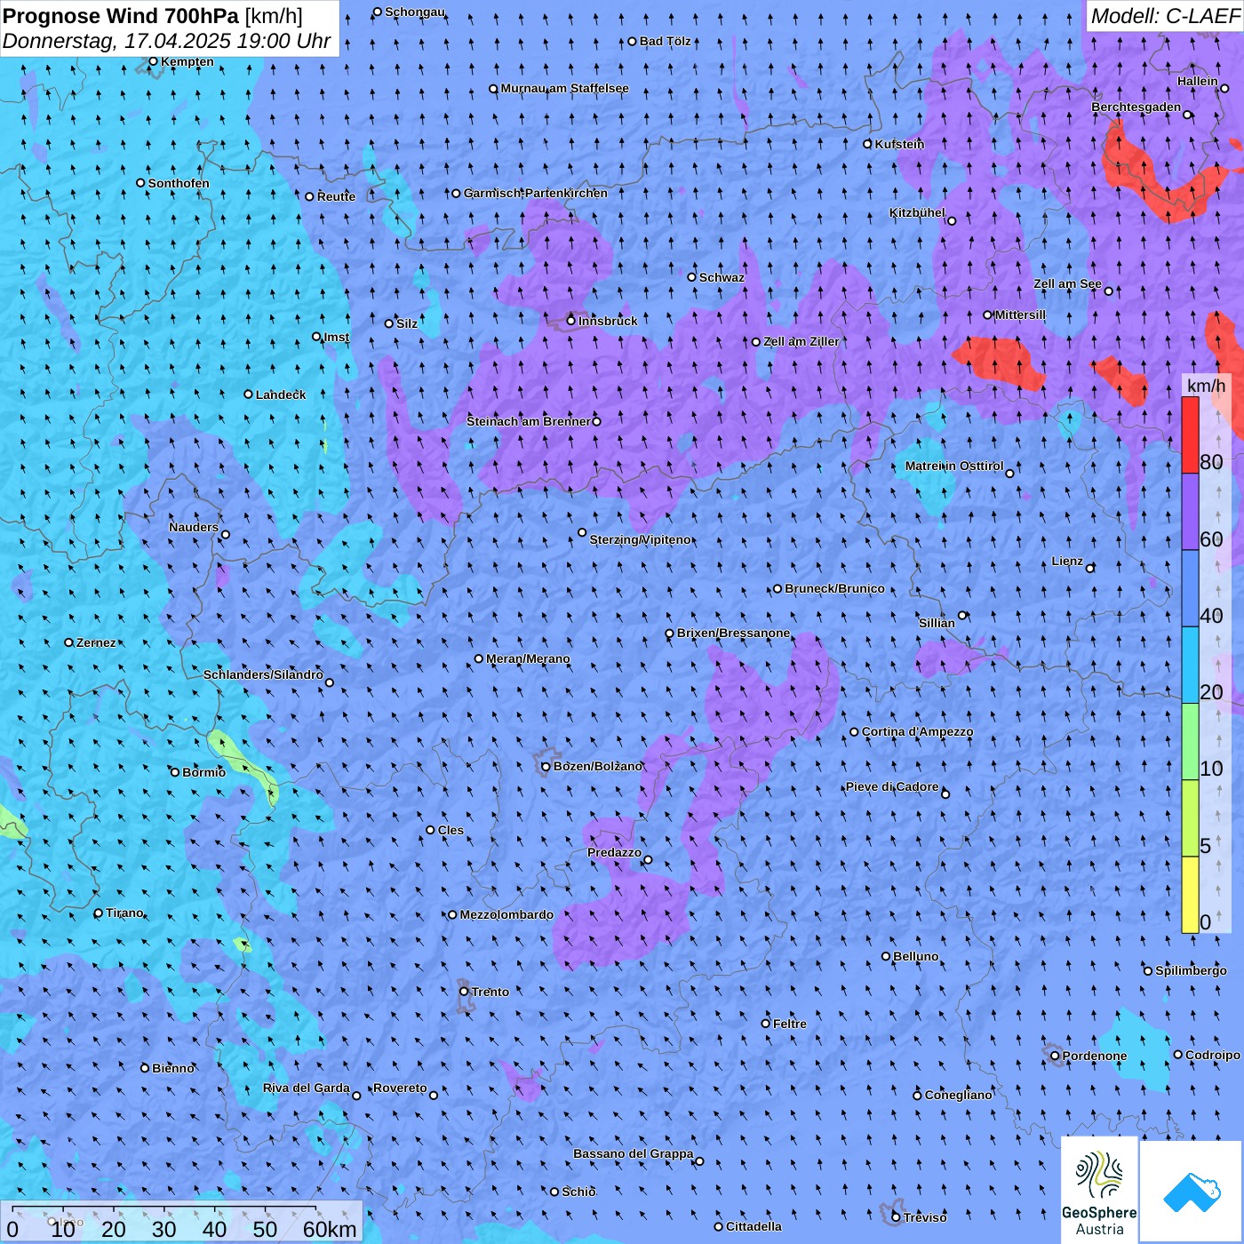The width and height of the screenshot is (1244, 1244).
Task: Click the Sonthofen town label
Action: tap(179, 183)
